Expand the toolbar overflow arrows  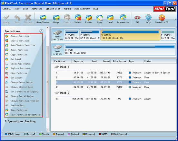[176, 19]
